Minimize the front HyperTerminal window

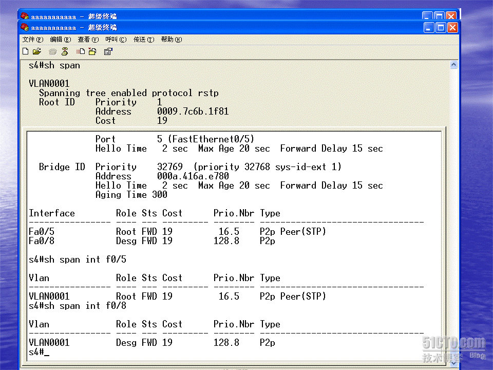pos(429,28)
